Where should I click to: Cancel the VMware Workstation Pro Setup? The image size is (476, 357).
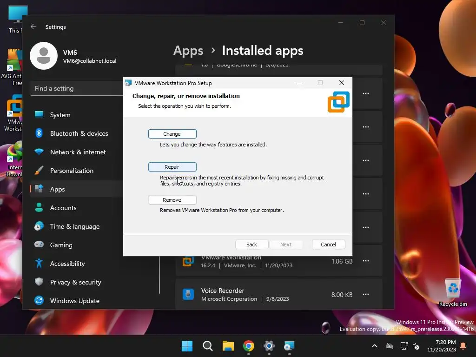point(329,245)
